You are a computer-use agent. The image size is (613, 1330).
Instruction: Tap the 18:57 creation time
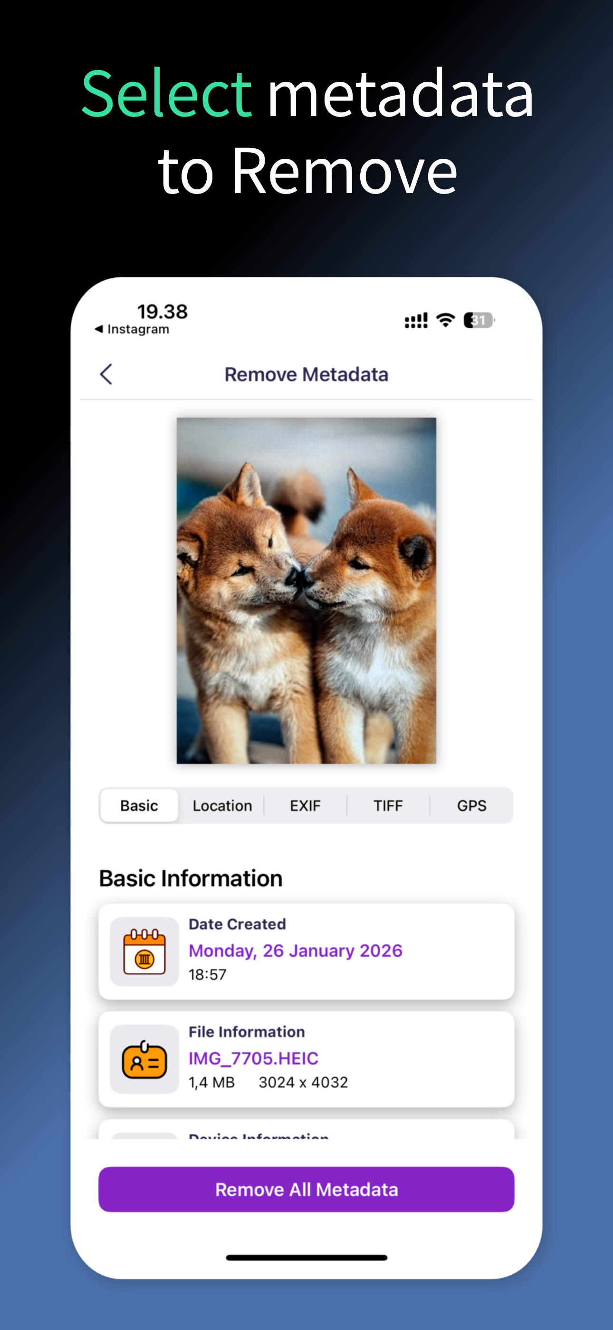click(208, 975)
